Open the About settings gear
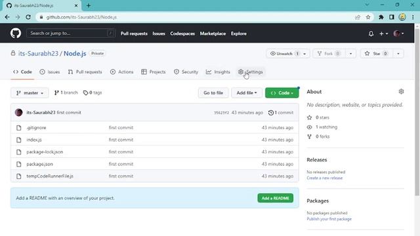This screenshot has width=420, height=236. 401,92
